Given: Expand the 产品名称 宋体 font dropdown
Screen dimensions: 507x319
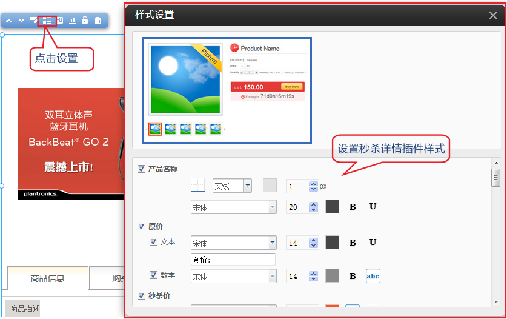Looking at the screenshot, I should pos(272,207).
